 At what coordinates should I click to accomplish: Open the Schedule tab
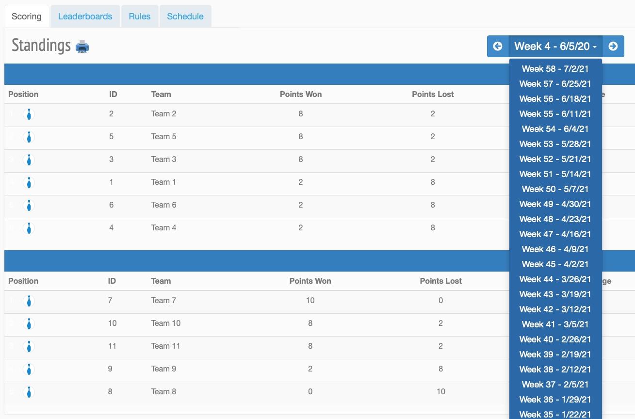tap(185, 16)
